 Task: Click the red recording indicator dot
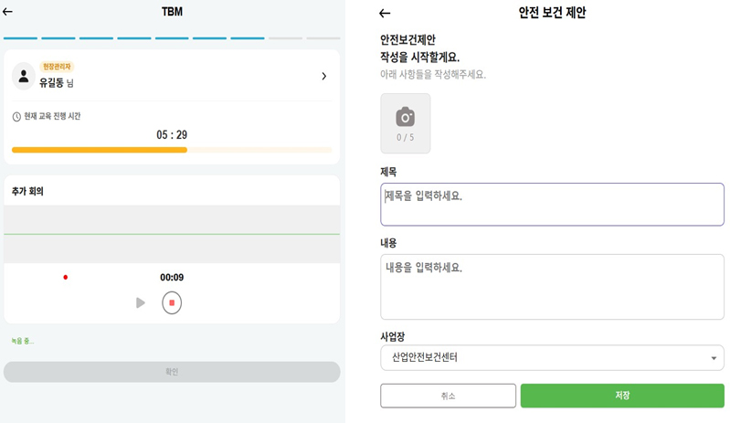65,277
